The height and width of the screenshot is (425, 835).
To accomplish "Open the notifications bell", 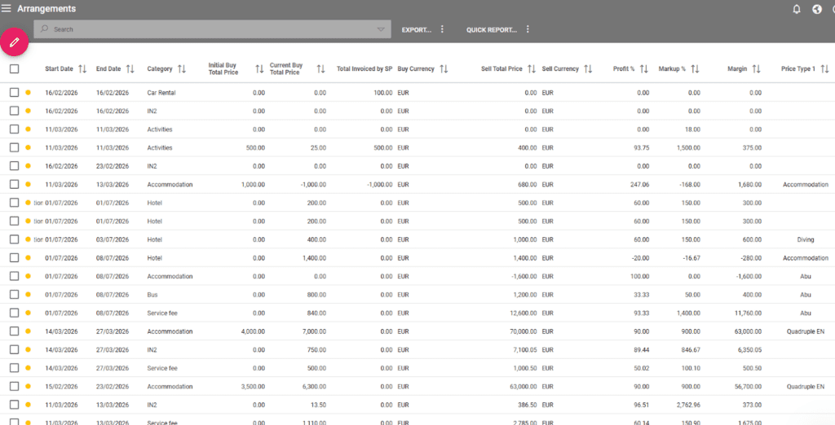I will [x=797, y=9].
